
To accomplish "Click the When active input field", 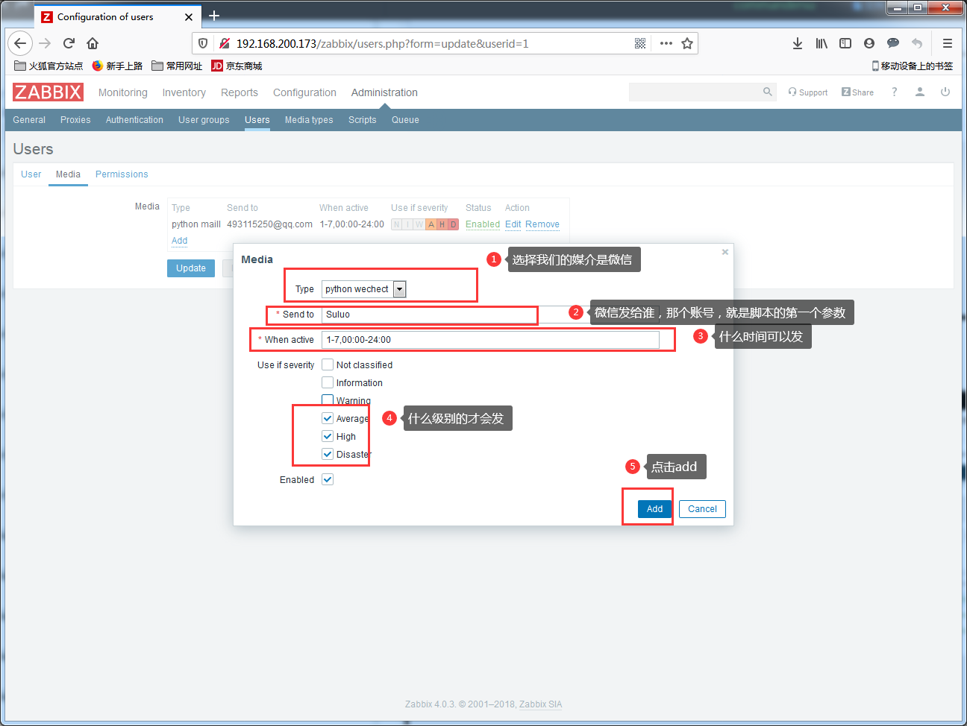I will pyautogui.click(x=490, y=340).
